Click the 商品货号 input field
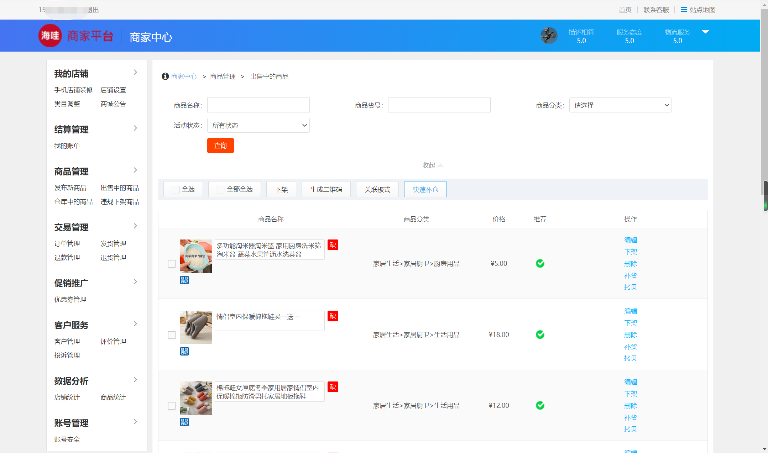The height and width of the screenshot is (453, 768). [x=439, y=105]
